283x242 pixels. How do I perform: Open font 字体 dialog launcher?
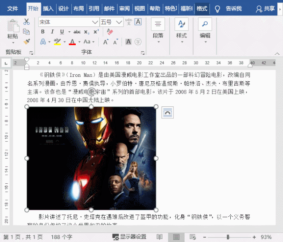[143, 53]
